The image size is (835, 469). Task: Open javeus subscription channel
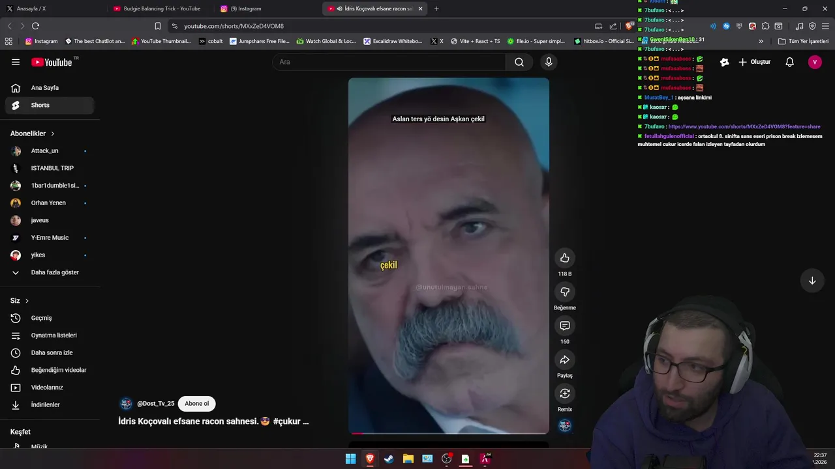[x=50, y=220]
